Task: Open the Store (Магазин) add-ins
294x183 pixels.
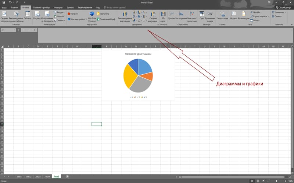Action: [x=73, y=14]
